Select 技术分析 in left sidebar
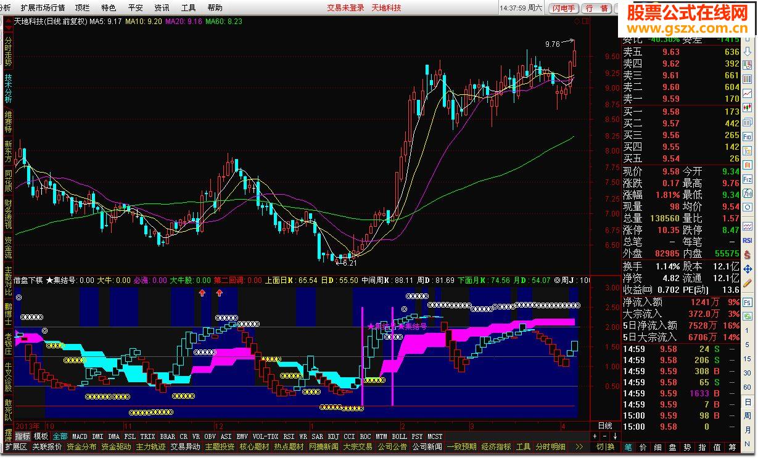 (8, 88)
